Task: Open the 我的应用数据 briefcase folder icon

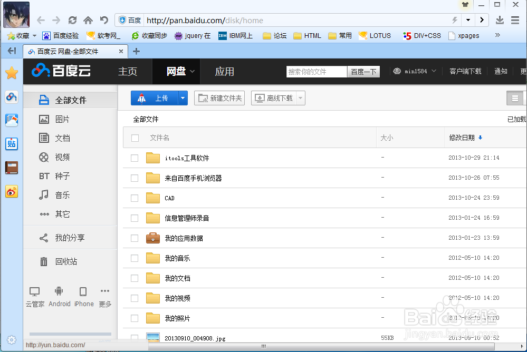Action: tap(153, 238)
